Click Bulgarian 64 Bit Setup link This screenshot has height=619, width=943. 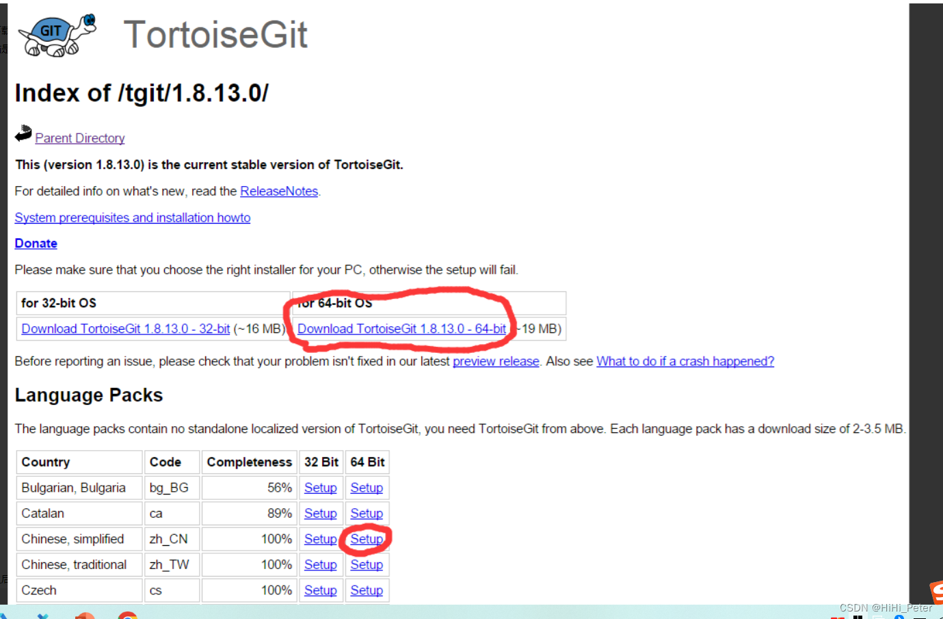[x=367, y=488]
